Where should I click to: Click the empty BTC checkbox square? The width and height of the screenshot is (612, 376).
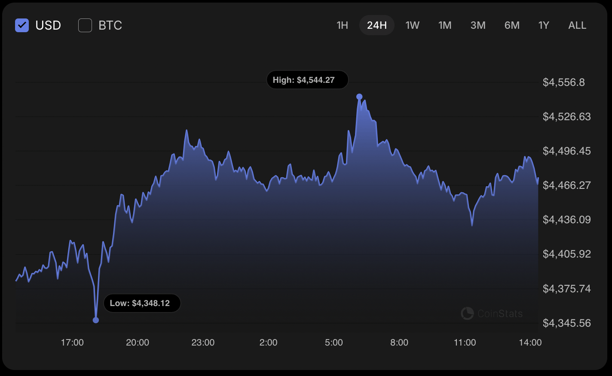[x=85, y=25]
